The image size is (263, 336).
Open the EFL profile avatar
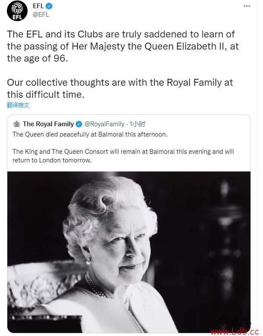tap(17, 11)
